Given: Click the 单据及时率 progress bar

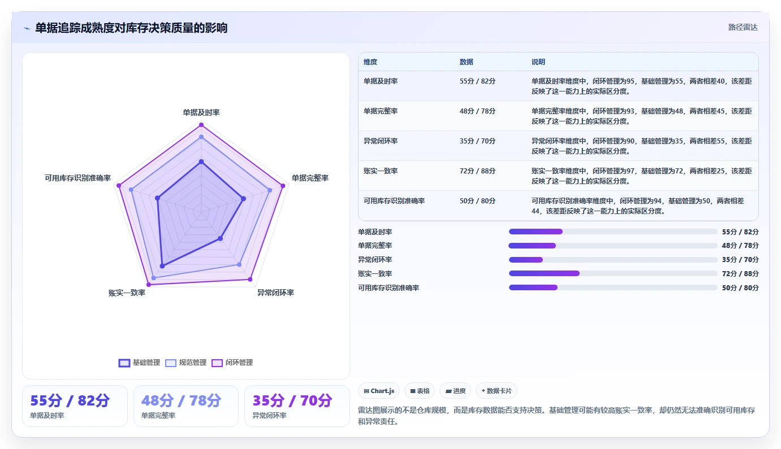Looking at the screenshot, I should (x=613, y=232).
